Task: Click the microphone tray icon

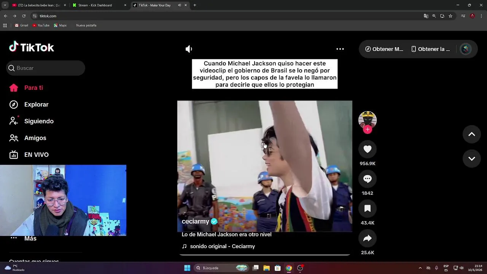Action: pyautogui.click(x=436, y=268)
